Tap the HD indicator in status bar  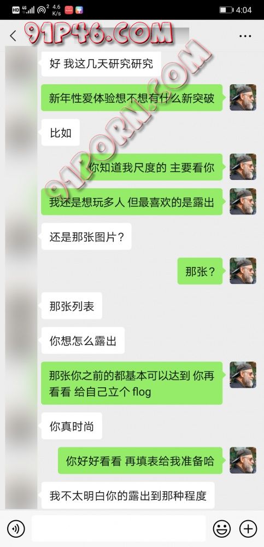pyautogui.click(x=16, y=10)
